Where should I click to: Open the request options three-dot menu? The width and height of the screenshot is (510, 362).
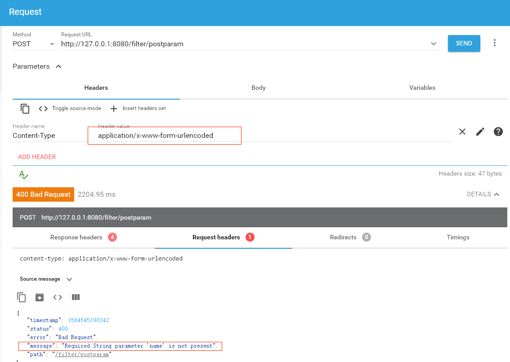click(x=494, y=42)
